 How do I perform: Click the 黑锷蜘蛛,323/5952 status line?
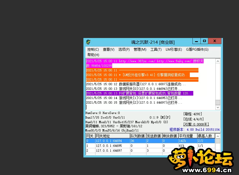click(x=114, y=126)
